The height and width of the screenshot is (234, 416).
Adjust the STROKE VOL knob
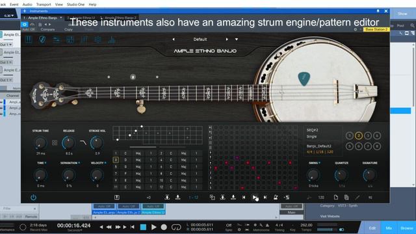(97, 143)
